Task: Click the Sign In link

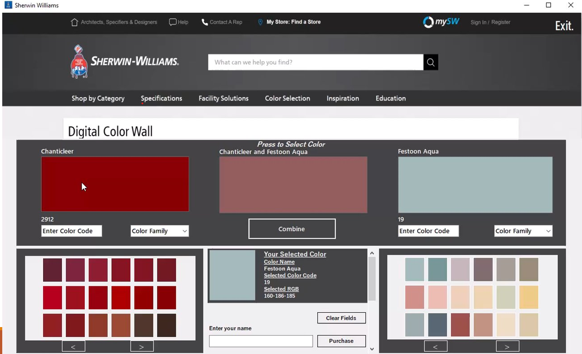Action: 478,22
